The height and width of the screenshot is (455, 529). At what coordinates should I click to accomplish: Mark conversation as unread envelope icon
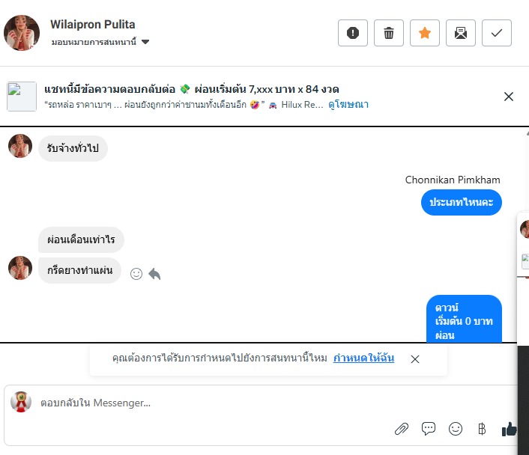pyautogui.click(x=461, y=33)
